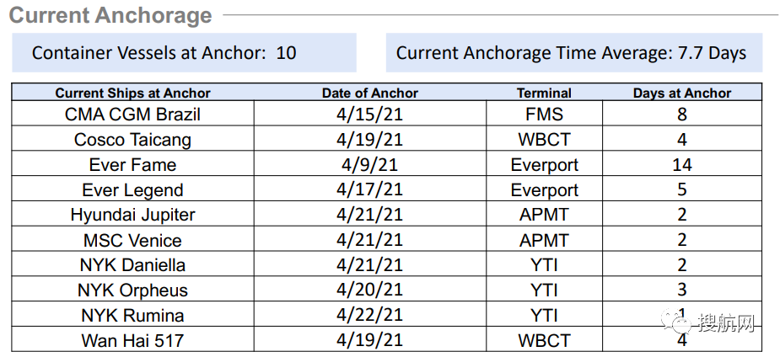780x357 pixels.
Task: Click the FMS terminal cell
Action: click(544, 115)
